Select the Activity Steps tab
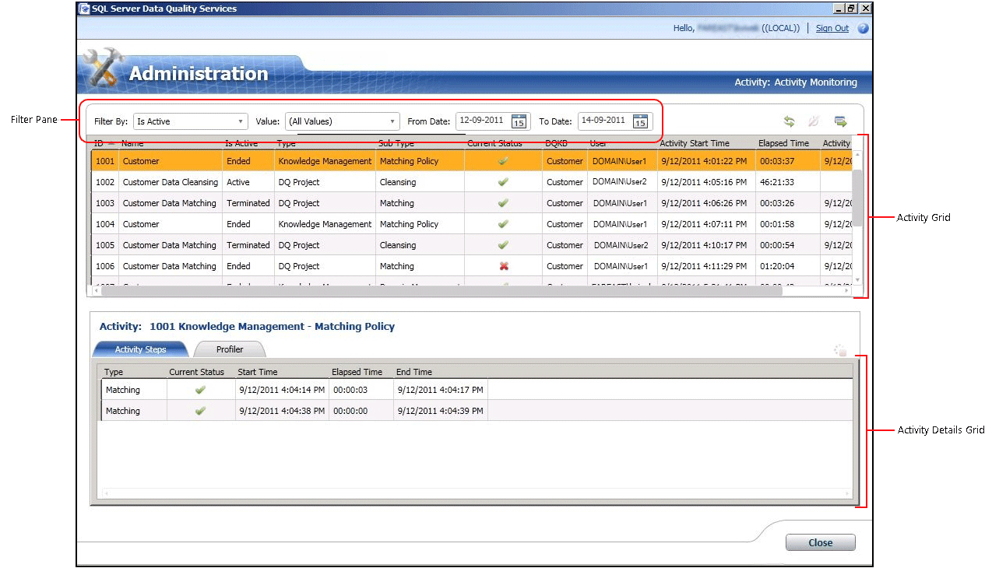The height and width of the screenshot is (568, 985). click(140, 349)
